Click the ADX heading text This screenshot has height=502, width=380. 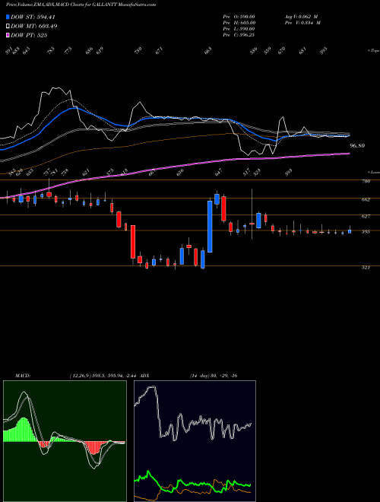(144, 375)
